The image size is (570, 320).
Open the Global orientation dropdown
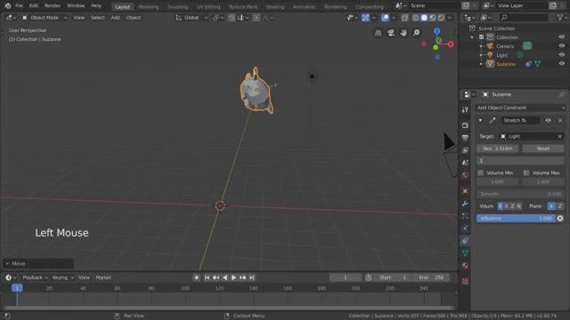click(x=191, y=18)
